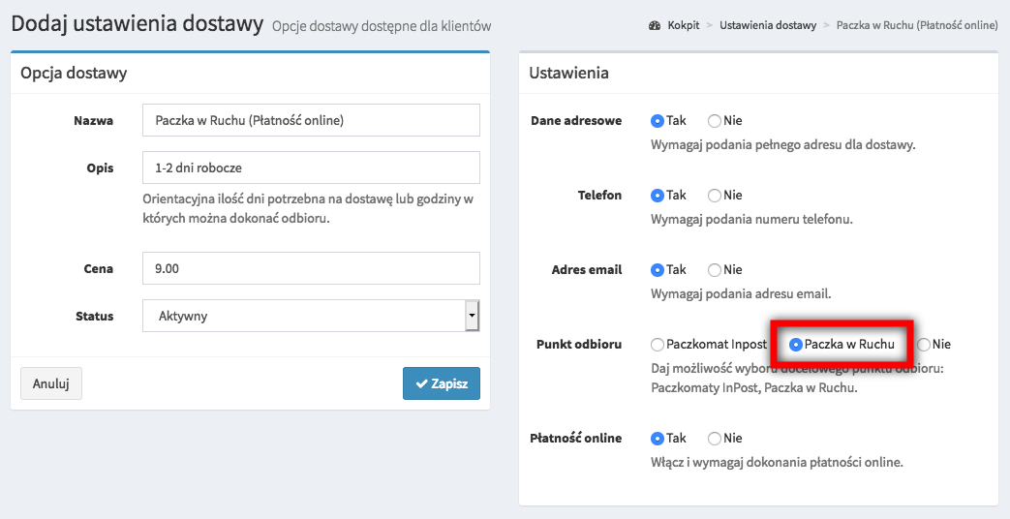Image resolution: width=1010 pixels, height=519 pixels.
Task: Click 'Wymagaj podania numeru telefonu.' help text
Action: coord(751,220)
